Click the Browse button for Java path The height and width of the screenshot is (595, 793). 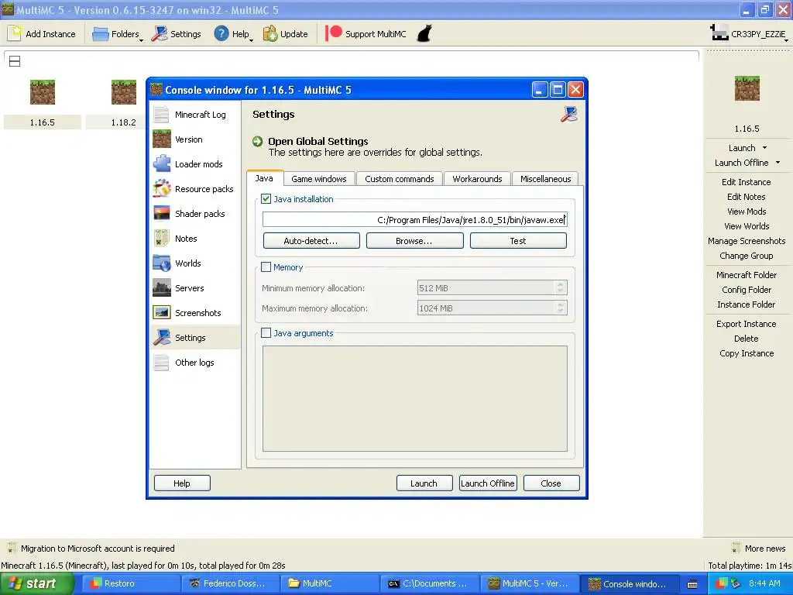pyautogui.click(x=414, y=241)
